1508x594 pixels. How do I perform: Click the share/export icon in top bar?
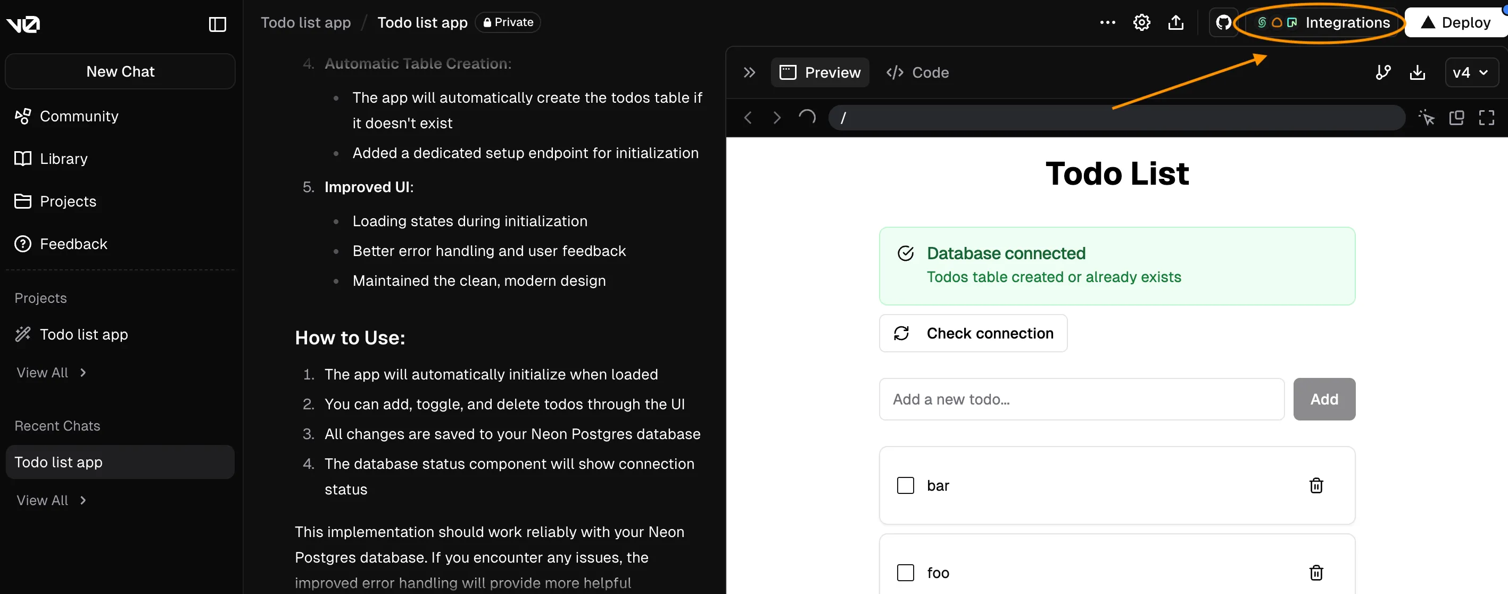coord(1175,22)
